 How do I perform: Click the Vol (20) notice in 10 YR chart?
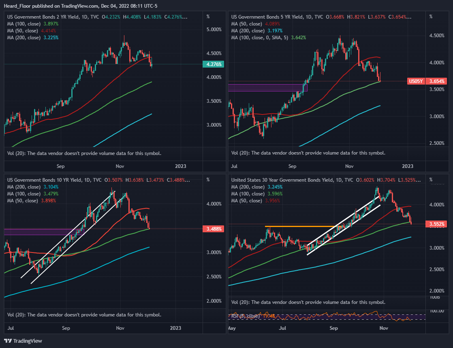(84, 315)
